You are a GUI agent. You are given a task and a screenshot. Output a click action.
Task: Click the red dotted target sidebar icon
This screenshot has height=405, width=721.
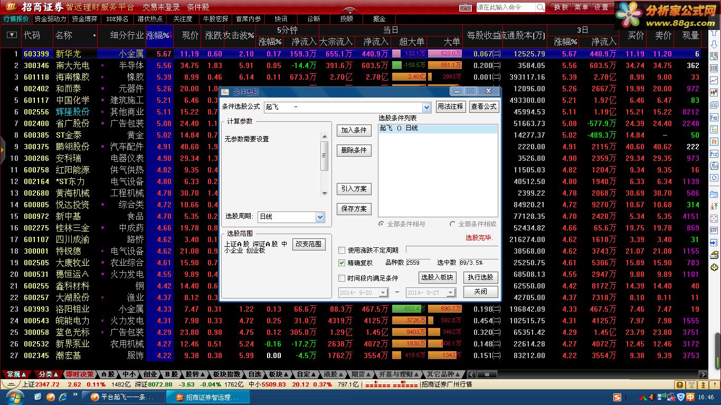[714, 218]
